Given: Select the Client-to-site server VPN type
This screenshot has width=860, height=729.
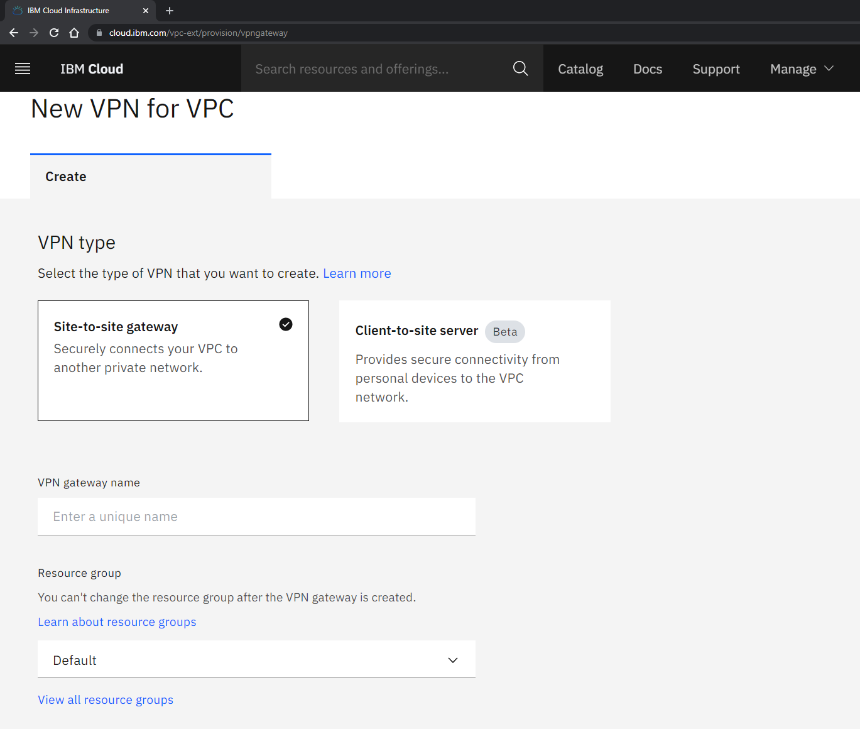Looking at the screenshot, I should [474, 361].
